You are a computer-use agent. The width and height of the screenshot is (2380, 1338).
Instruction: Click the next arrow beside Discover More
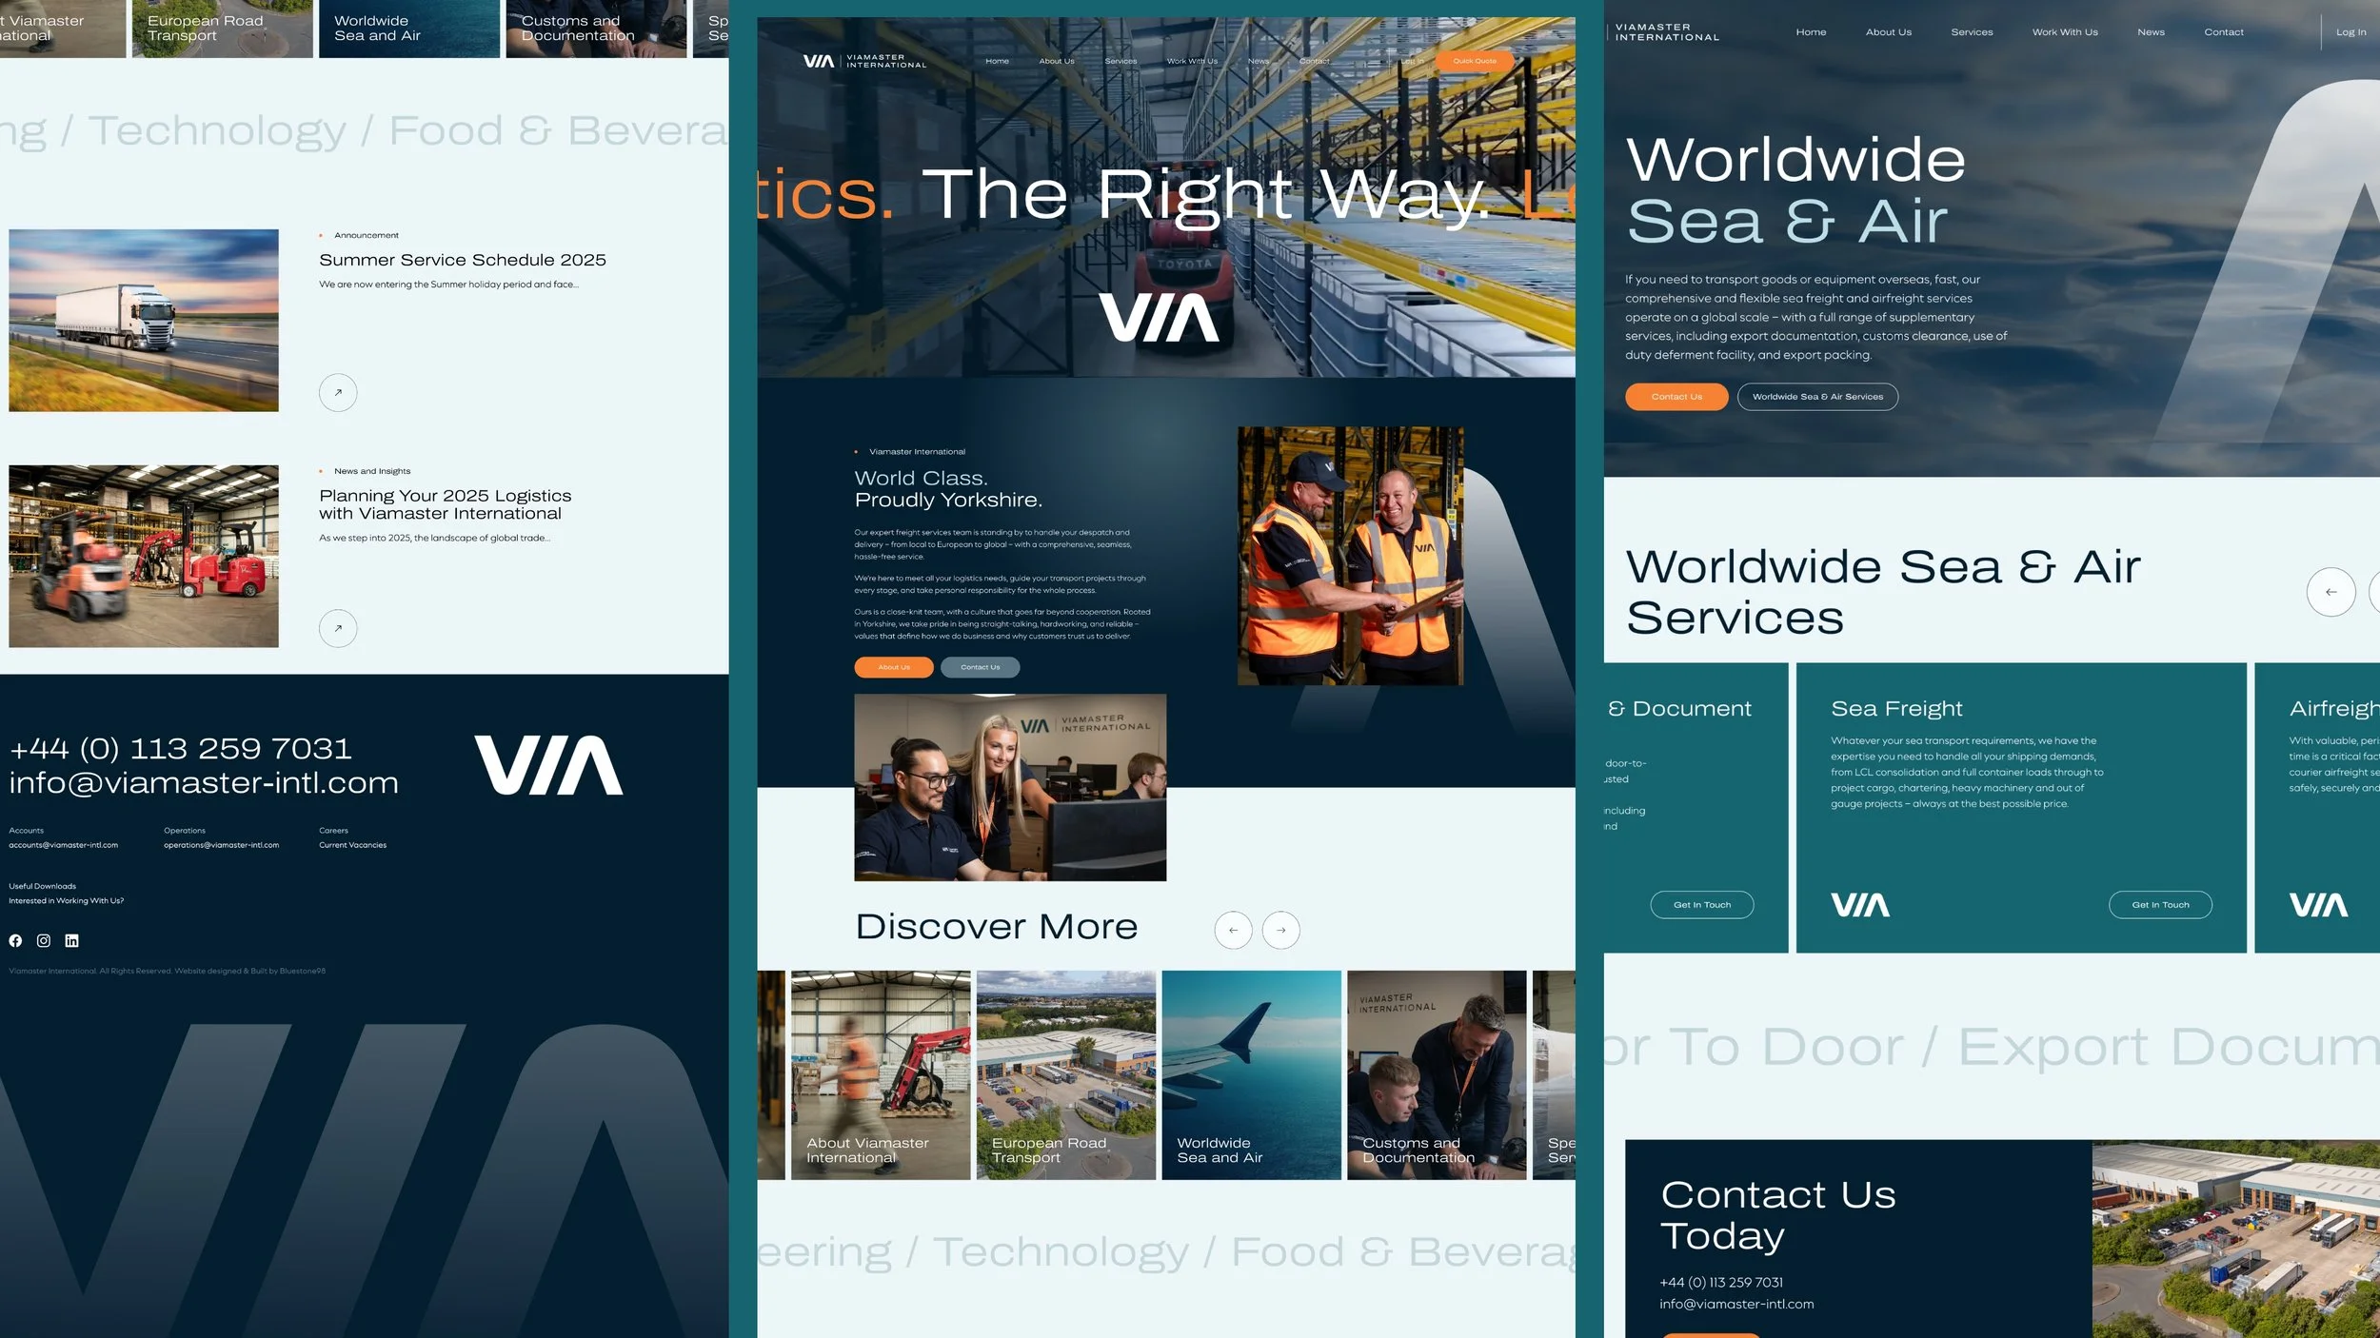pos(1280,930)
